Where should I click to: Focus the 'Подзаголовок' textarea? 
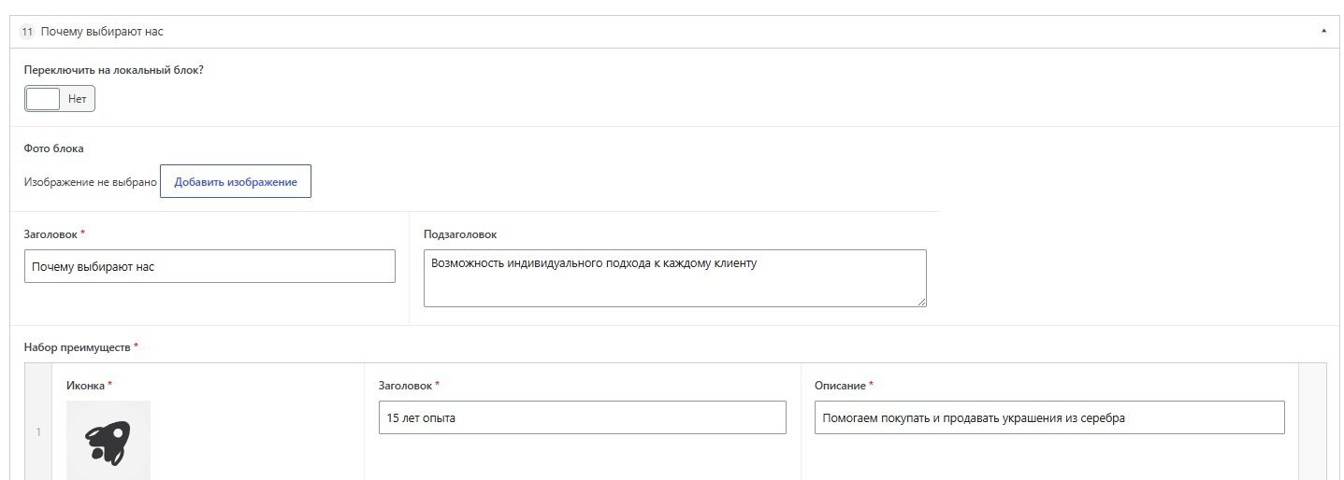pos(675,278)
